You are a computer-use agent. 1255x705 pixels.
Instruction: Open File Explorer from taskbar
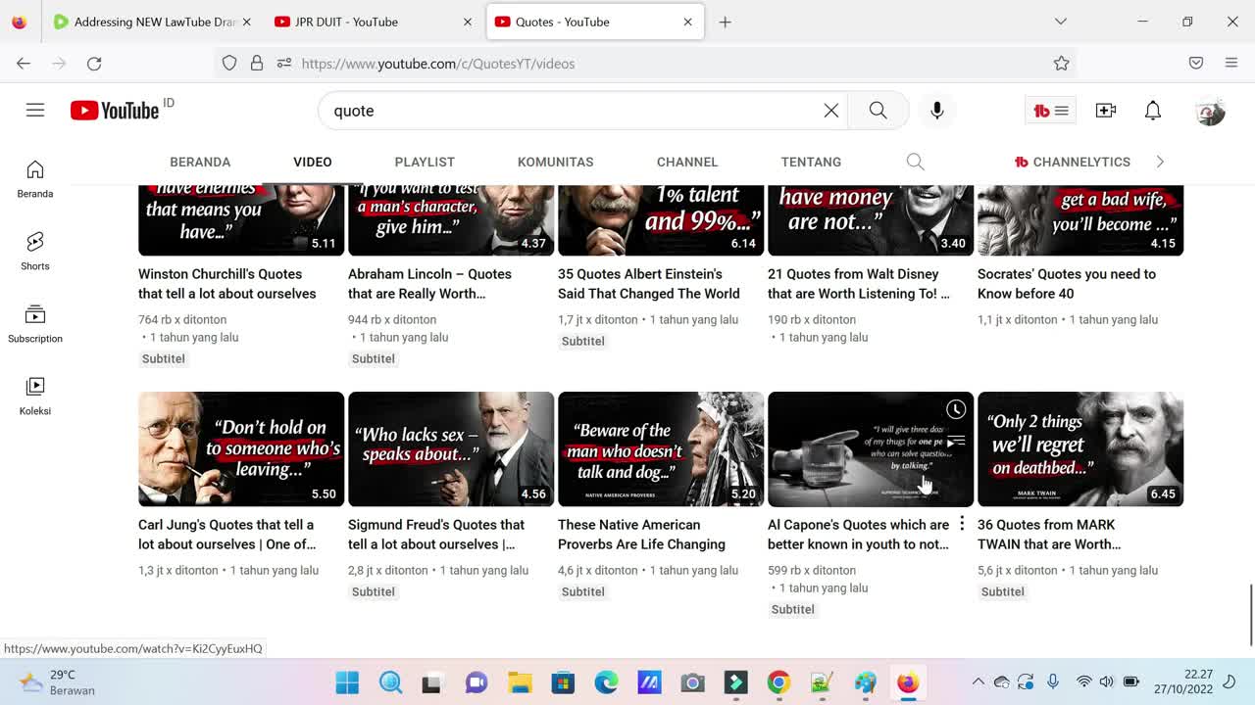tap(520, 682)
